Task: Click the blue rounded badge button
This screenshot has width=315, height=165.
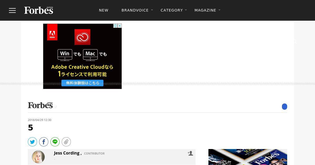Action: [285, 107]
